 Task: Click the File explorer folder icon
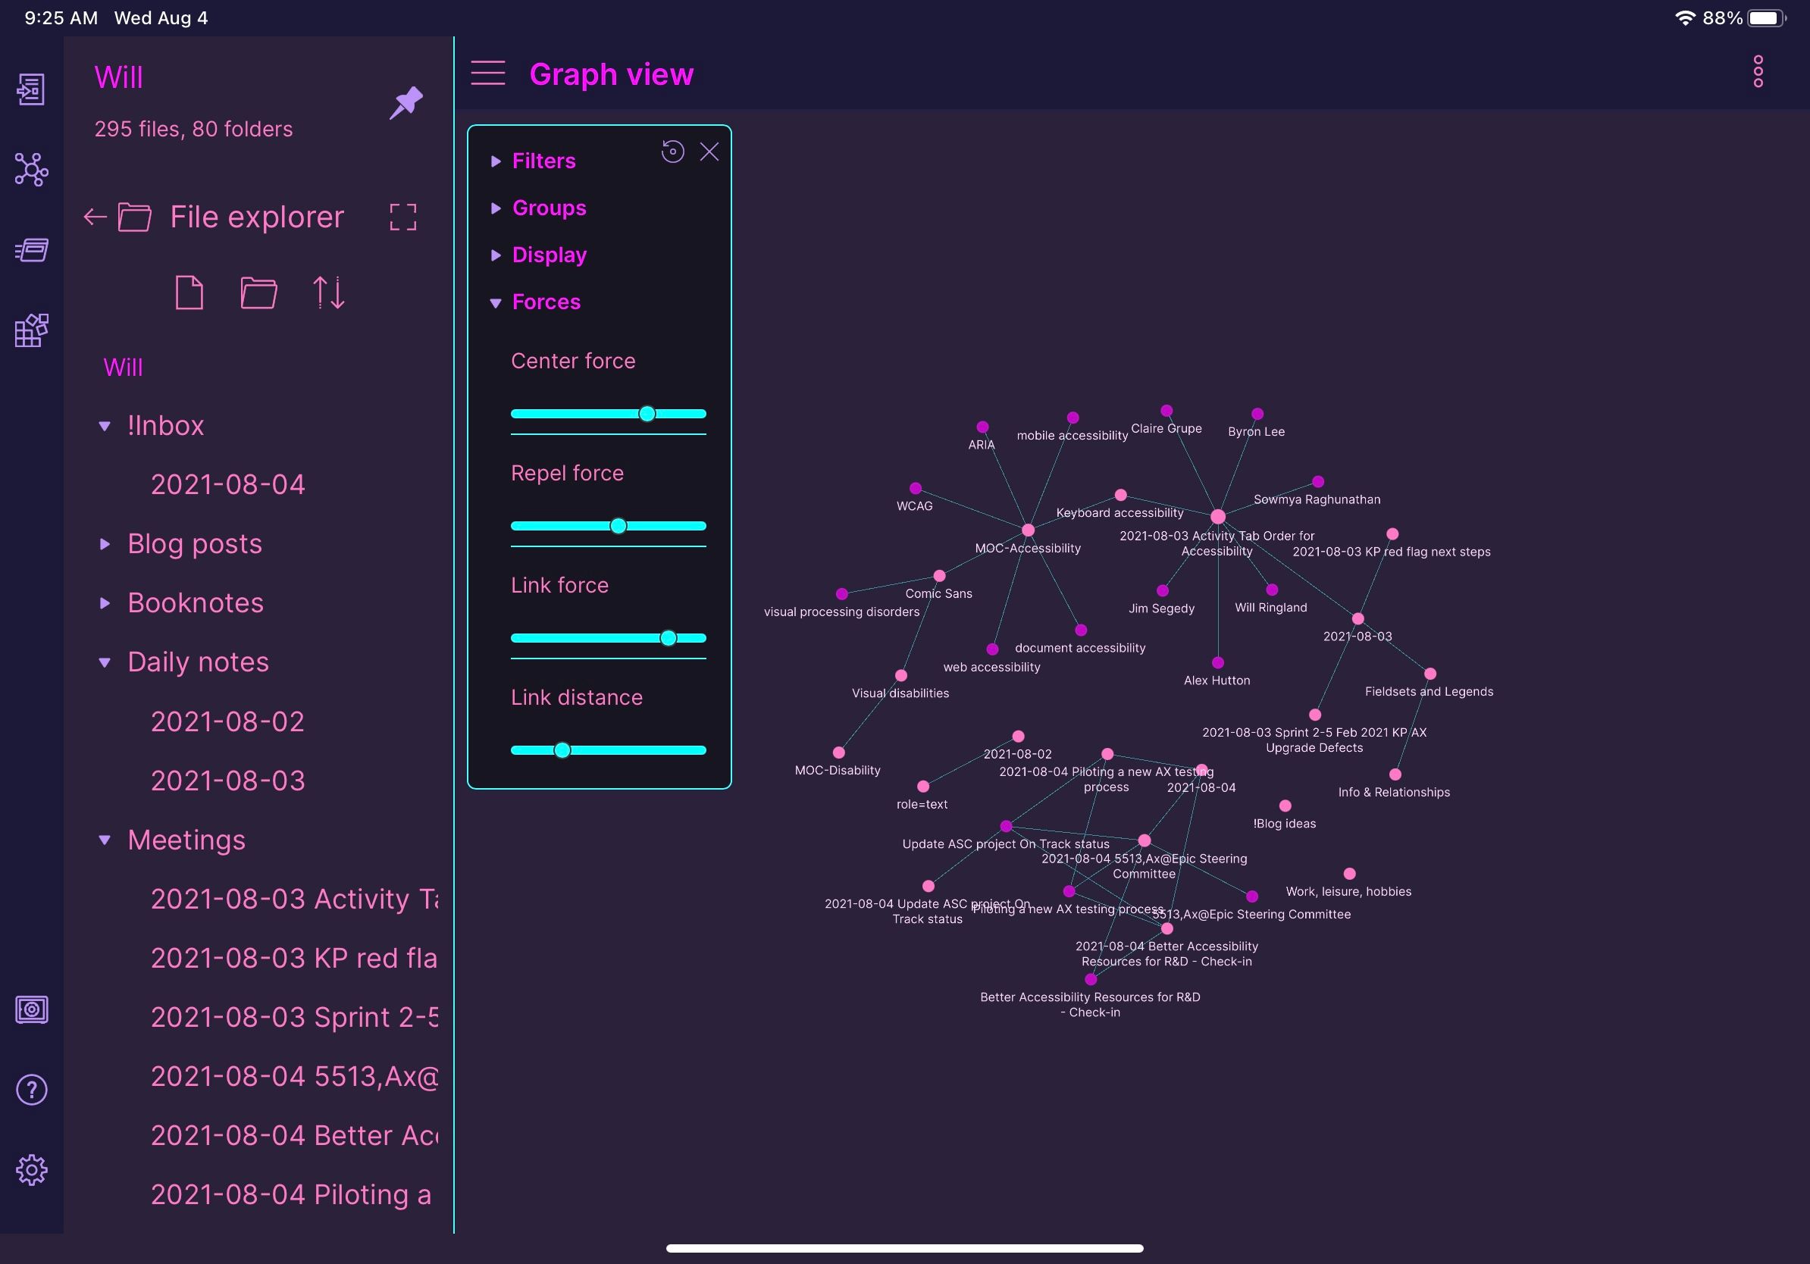(x=135, y=217)
